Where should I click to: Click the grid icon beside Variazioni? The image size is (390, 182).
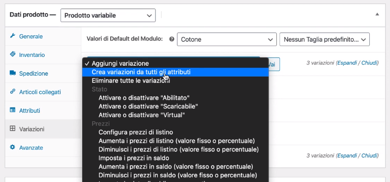[x=12, y=129]
